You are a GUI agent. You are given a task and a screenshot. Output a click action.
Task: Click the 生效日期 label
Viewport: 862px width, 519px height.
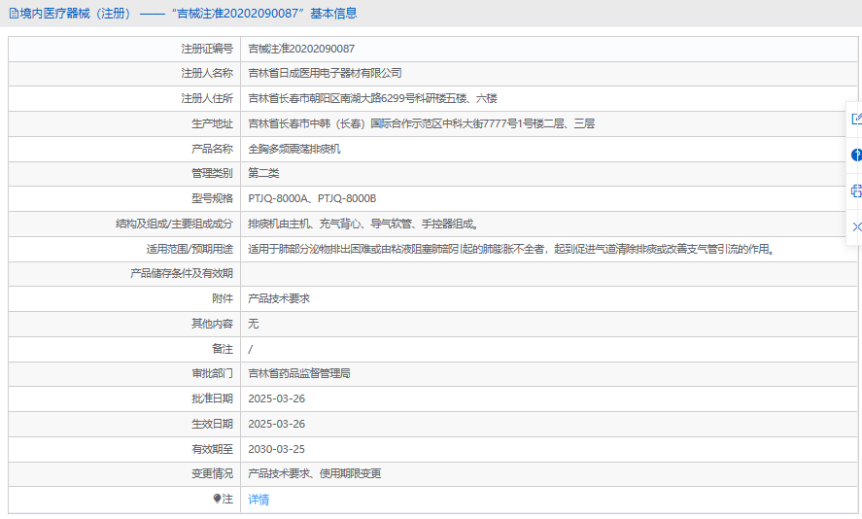212,424
